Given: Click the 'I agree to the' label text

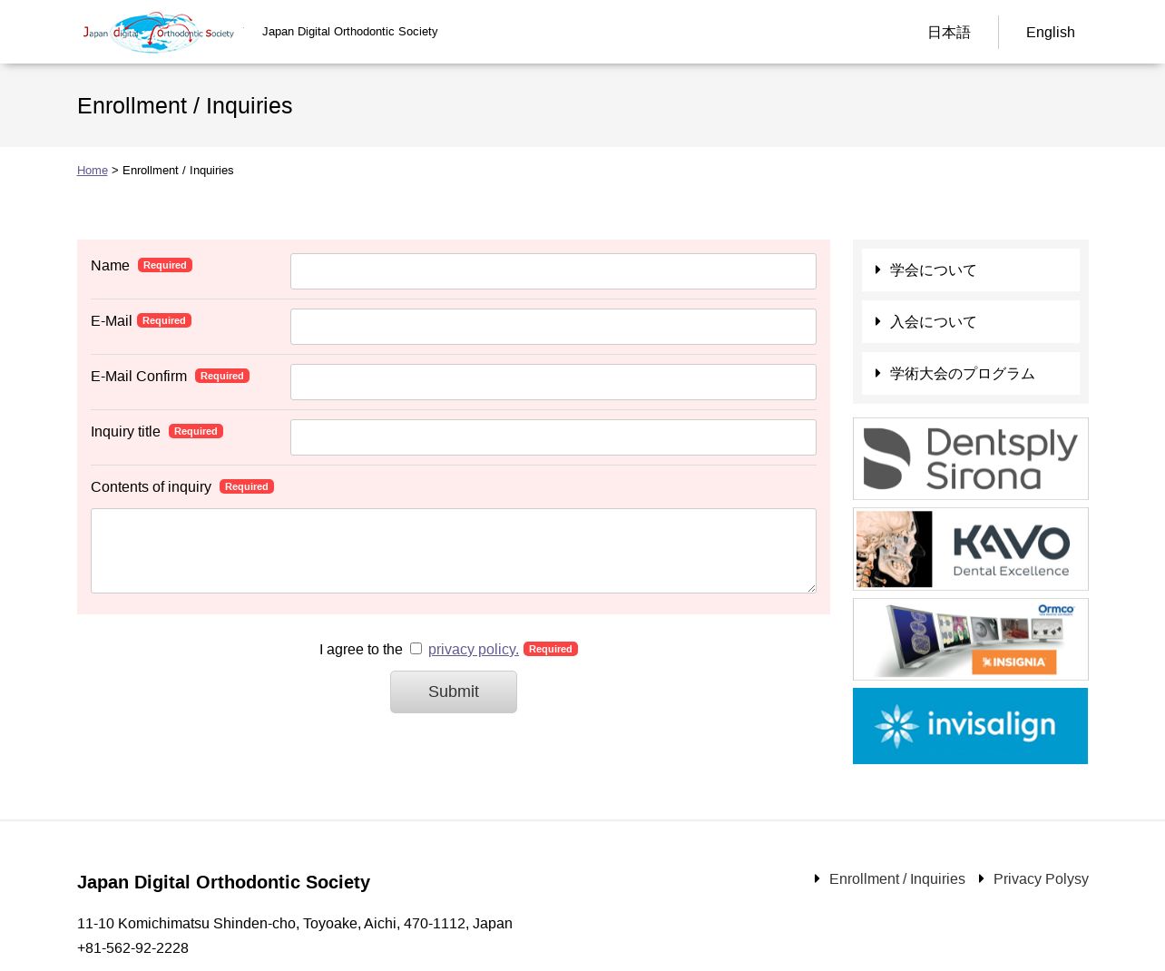Looking at the screenshot, I should click(361, 650).
